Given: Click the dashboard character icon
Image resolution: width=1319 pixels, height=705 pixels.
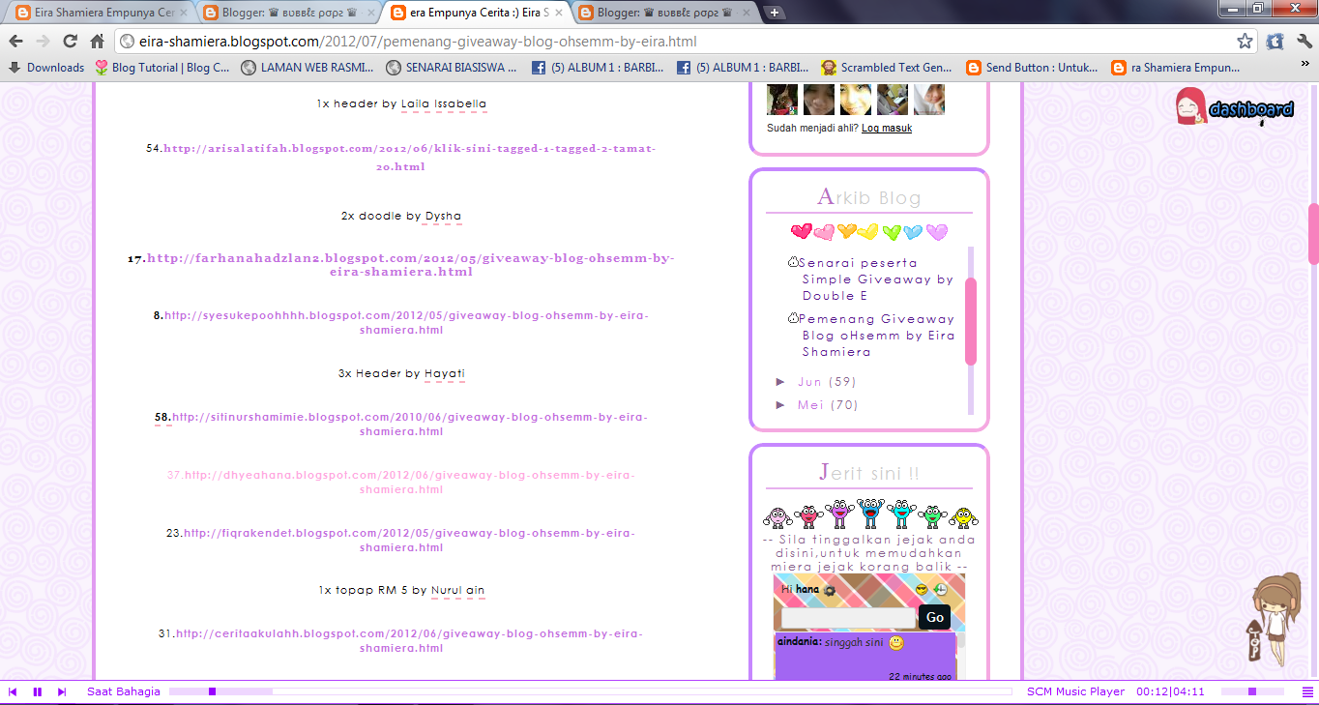Looking at the screenshot, I should (x=1234, y=107).
